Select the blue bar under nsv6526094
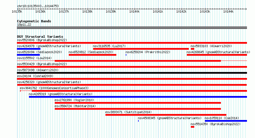 tap(28, 55)
